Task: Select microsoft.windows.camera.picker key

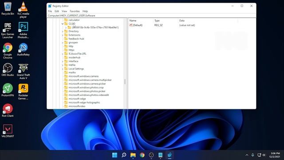Action: tap(87, 84)
